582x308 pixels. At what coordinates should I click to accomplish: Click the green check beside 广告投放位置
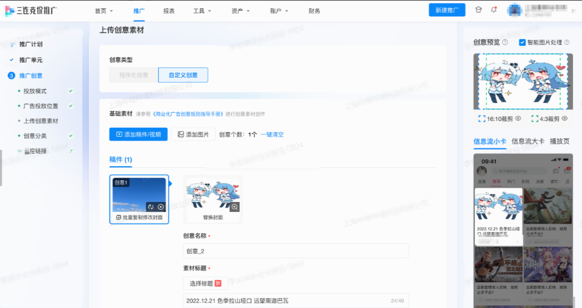pos(71,106)
